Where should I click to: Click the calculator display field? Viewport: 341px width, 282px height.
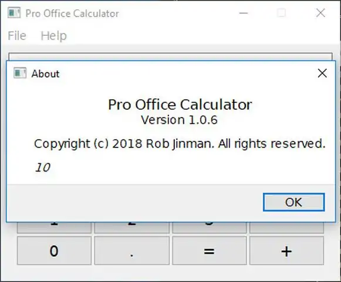tap(170, 56)
